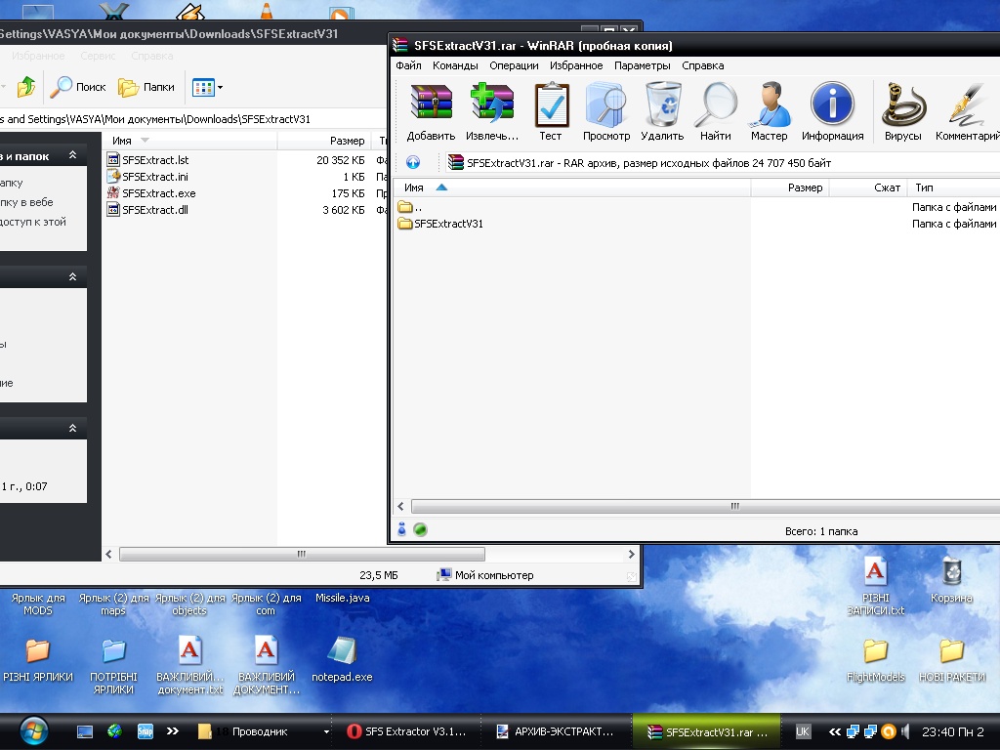1000x750 pixels.
Task: Open Missile.java desktop shortcut
Action: 342,598
